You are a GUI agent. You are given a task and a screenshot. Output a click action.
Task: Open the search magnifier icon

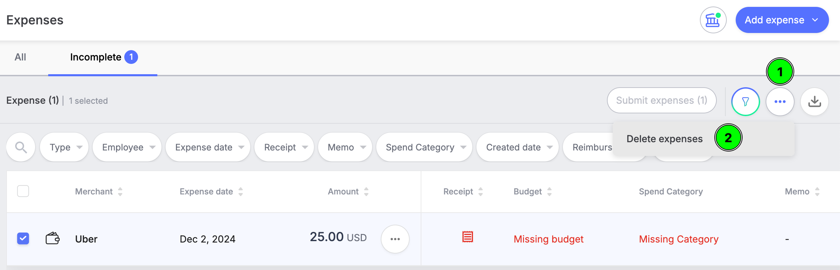coord(21,147)
